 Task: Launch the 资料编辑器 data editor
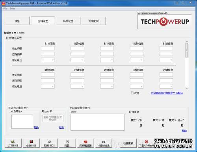[85, 143]
